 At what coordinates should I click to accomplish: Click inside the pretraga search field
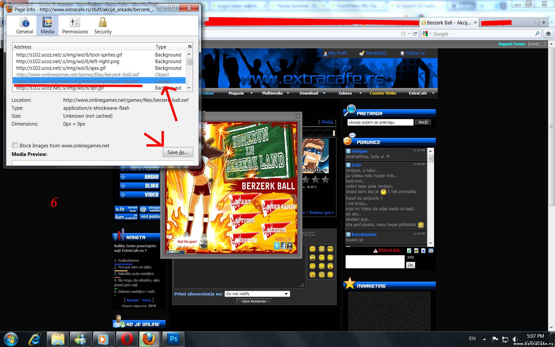[x=380, y=122]
